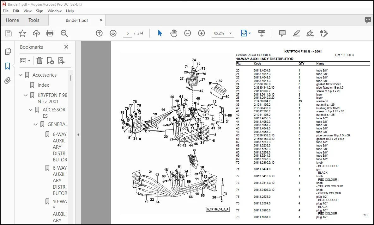Open the File menu
Image resolution: width=374 pixels, height=225 pixels.
6,11
